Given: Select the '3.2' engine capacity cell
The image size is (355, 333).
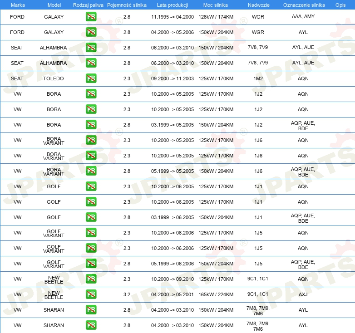Looking at the screenshot, I should [127, 294].
